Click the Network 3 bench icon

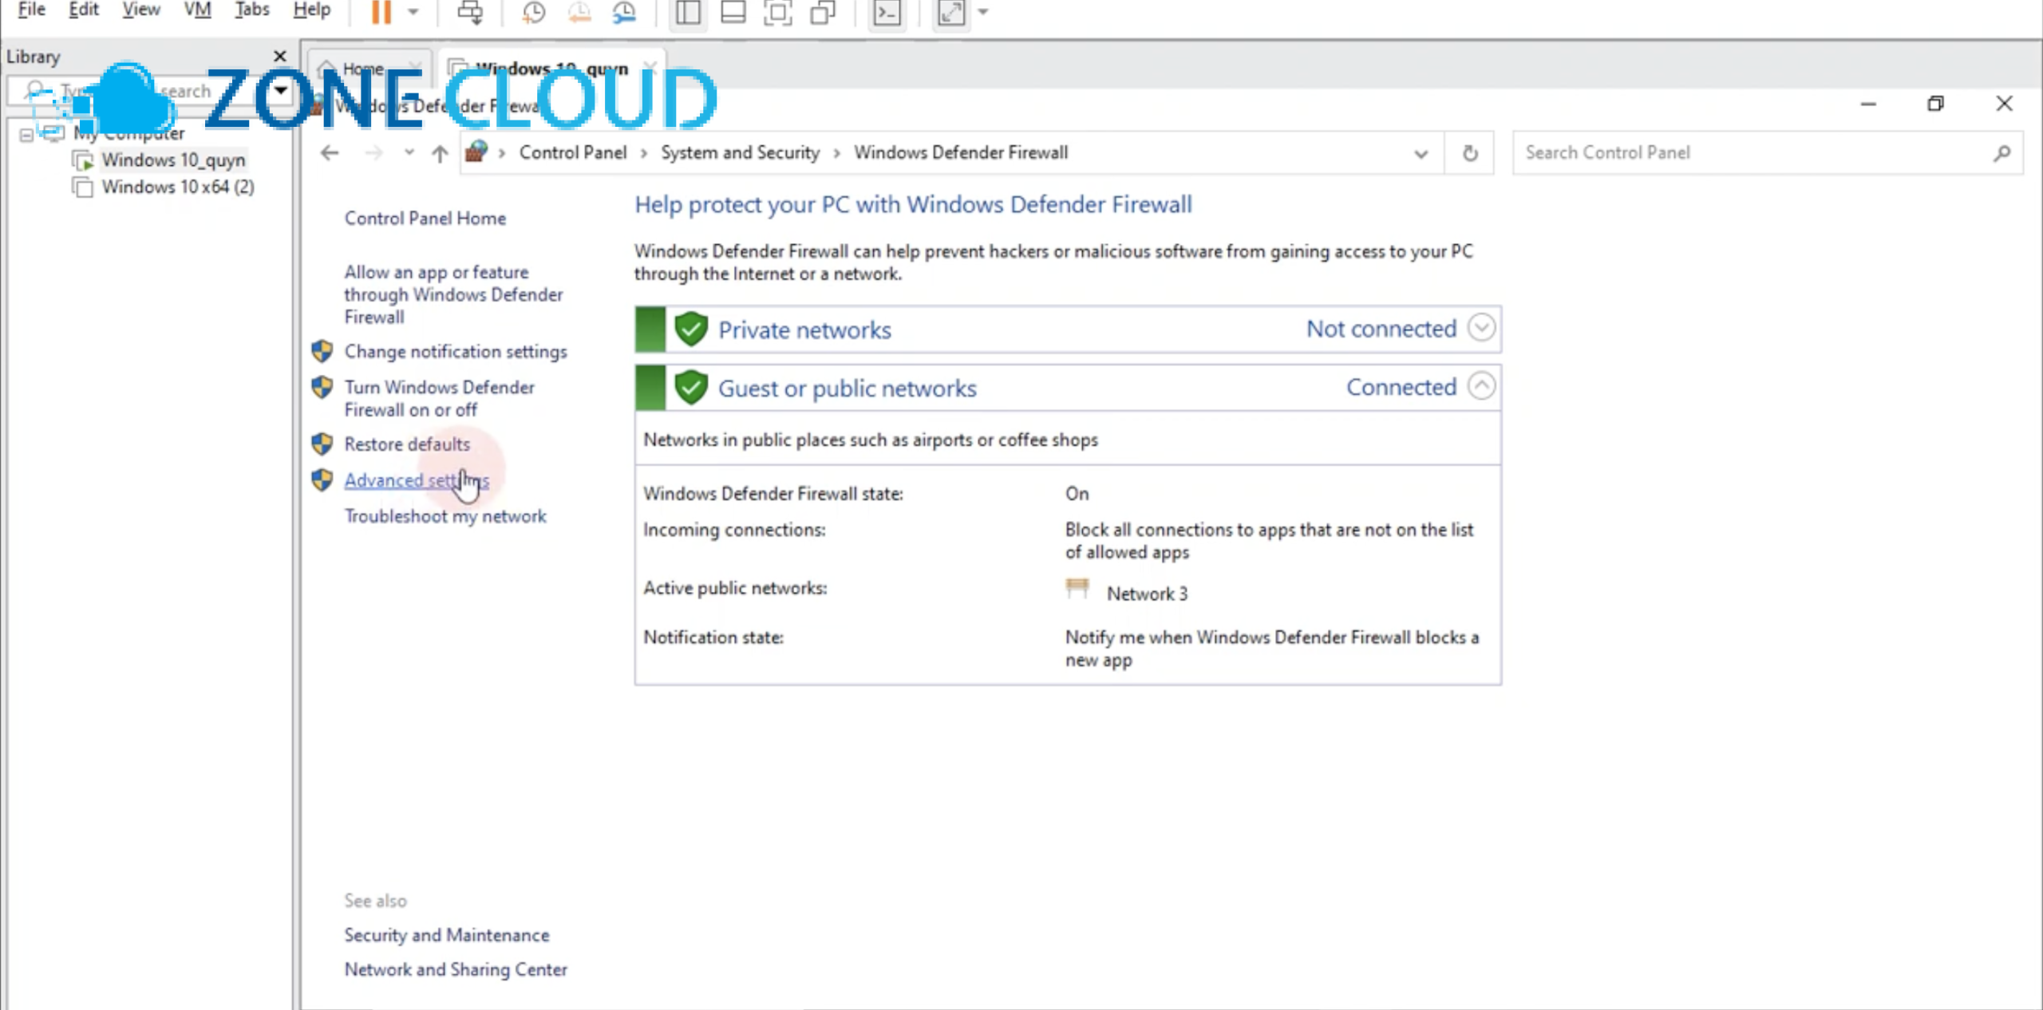(1077, 589)
